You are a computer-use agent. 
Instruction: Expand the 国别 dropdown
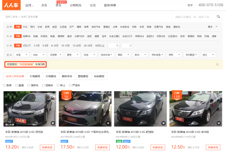point(124,55)
